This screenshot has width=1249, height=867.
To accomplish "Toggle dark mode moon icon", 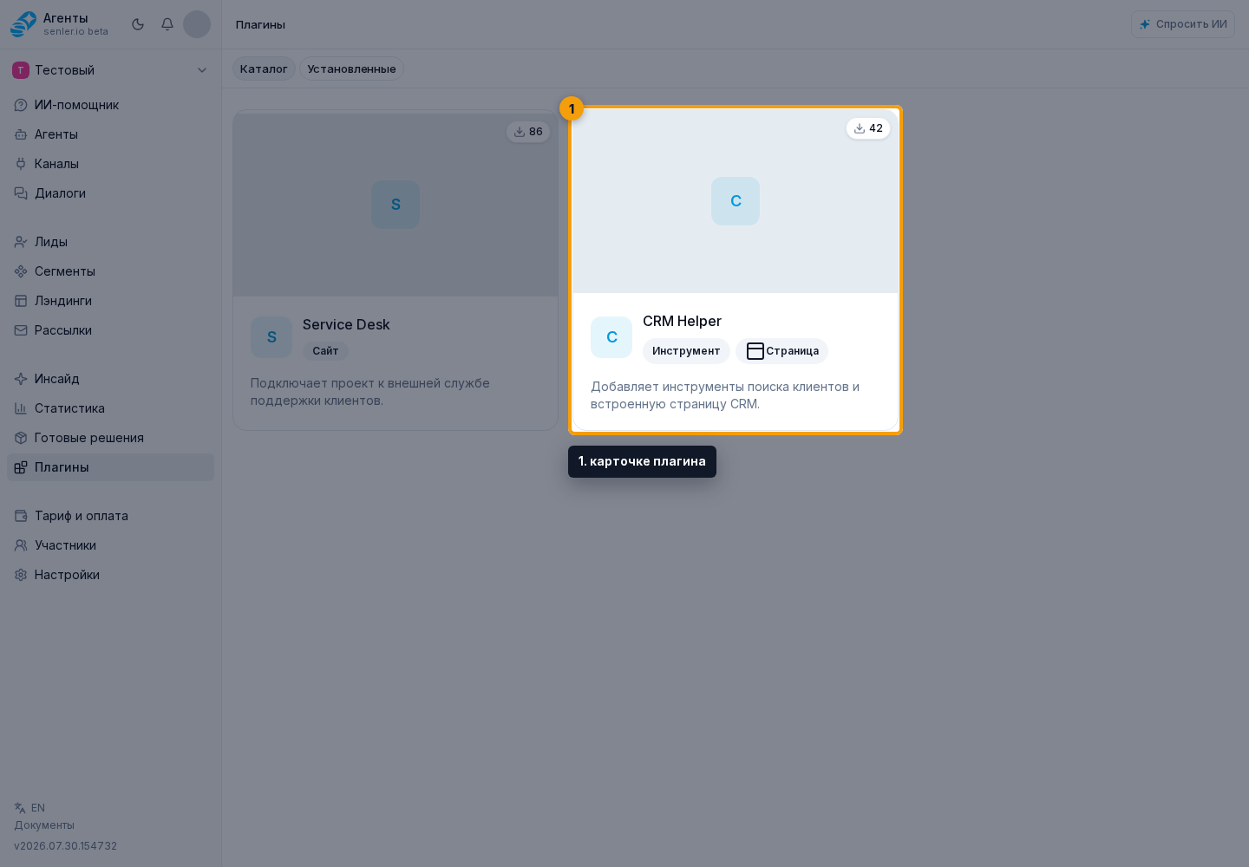I will [x=138, y=24].
